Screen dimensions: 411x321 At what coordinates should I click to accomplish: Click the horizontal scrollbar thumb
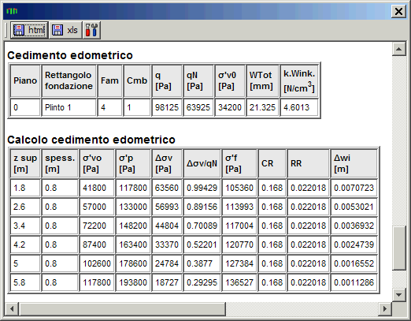(122, 308)
